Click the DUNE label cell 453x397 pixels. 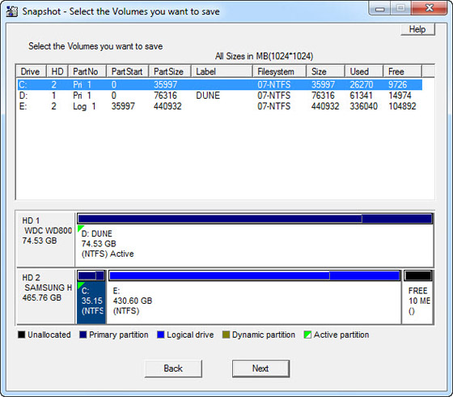point(208,96)
